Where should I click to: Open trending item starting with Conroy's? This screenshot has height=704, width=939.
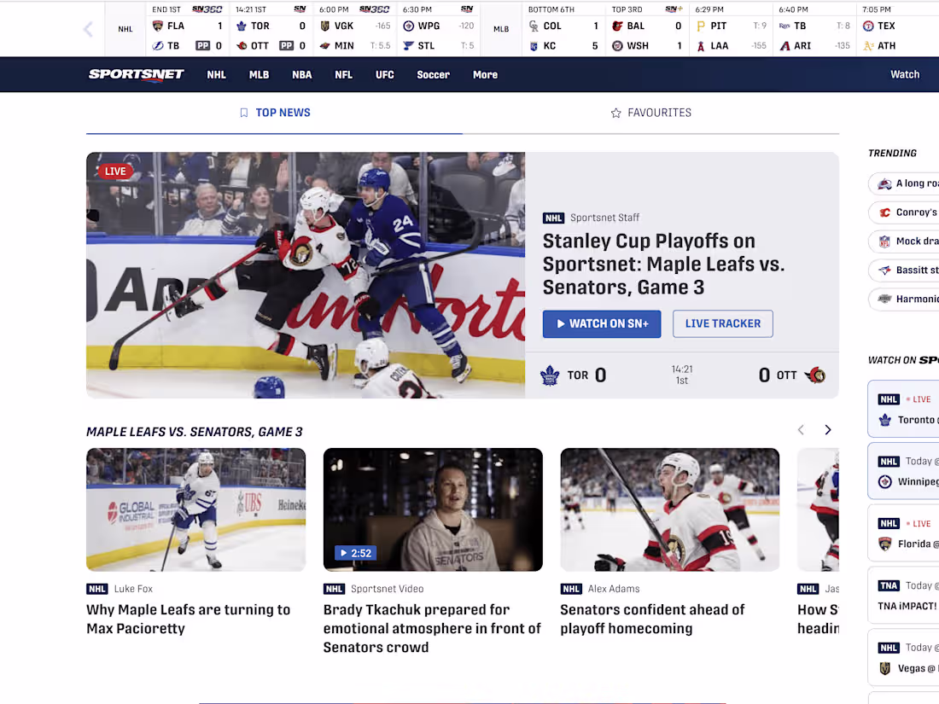tap(904, 212)
